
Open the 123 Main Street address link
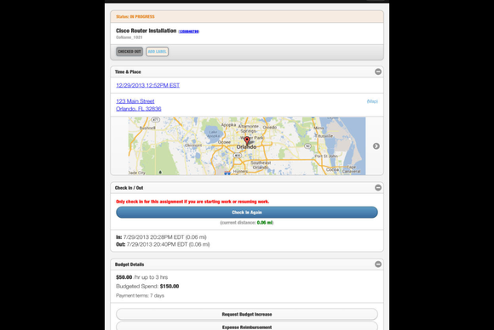(x=135, y=101)
